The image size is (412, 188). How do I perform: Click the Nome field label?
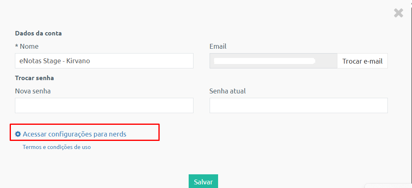tap(29, 46)
